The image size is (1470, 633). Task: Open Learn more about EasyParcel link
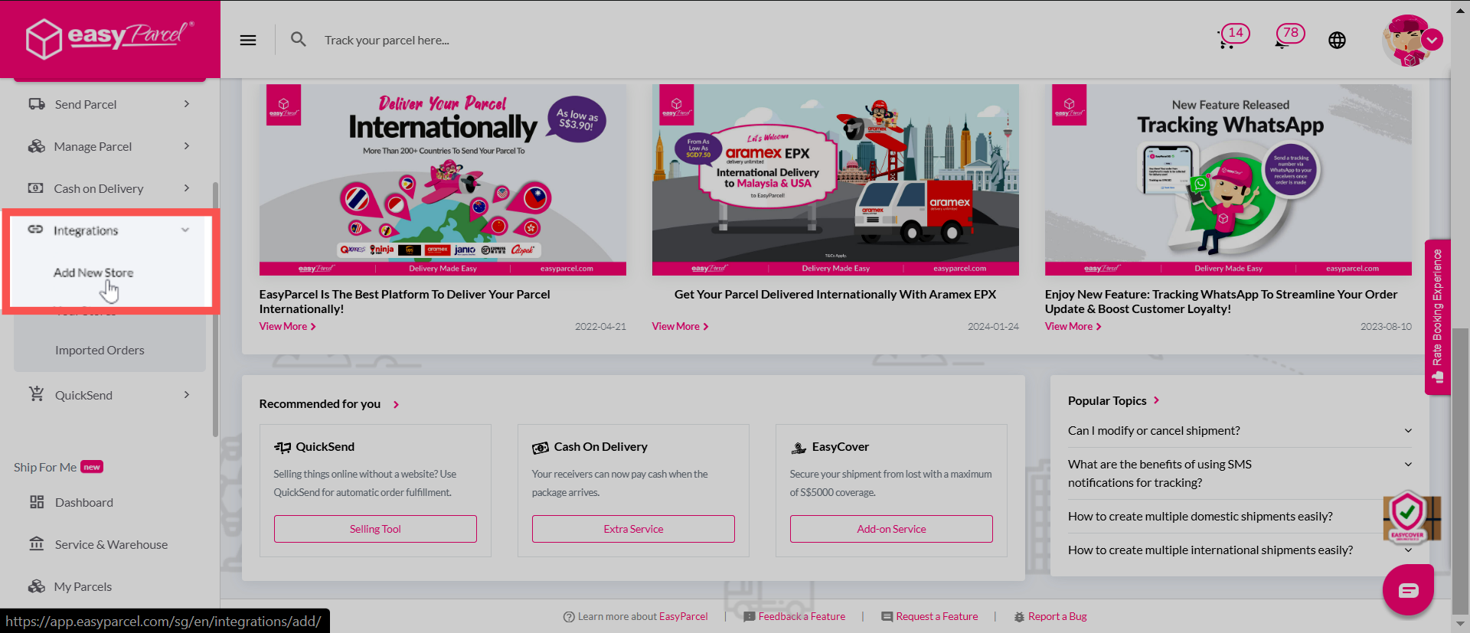(635, 616)
